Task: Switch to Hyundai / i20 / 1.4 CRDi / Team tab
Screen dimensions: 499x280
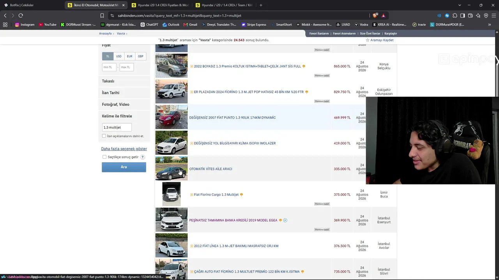Action: [x=224, y=5]
